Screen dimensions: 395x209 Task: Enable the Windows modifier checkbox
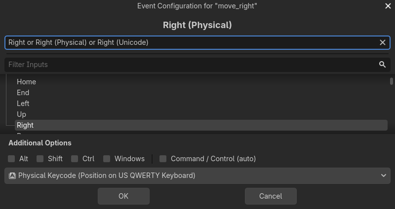click(107, 159)
